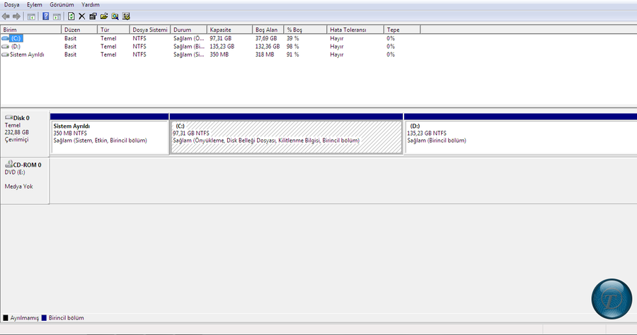Click the CD-ROM 0 DVD (E:) label panel

25,180
